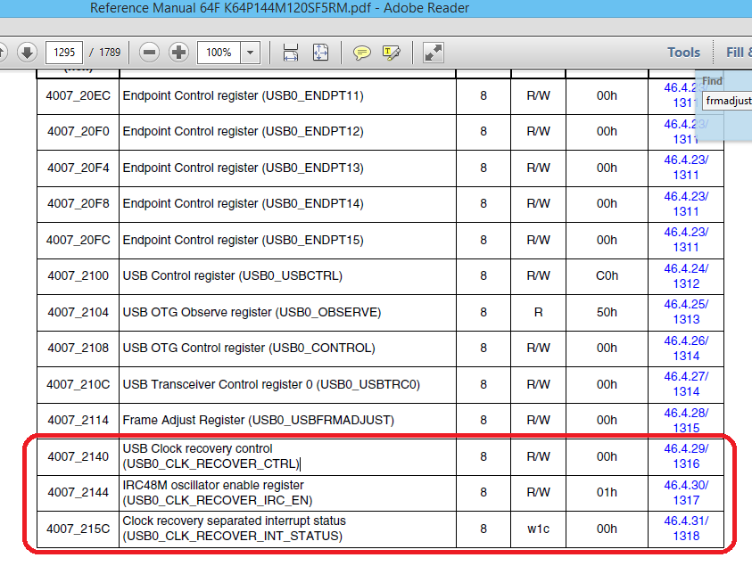
Task: Open link 46.4.31/1318 for USB0_CLK_RECOVER_INT_STATUS
Action: (686, 529)
